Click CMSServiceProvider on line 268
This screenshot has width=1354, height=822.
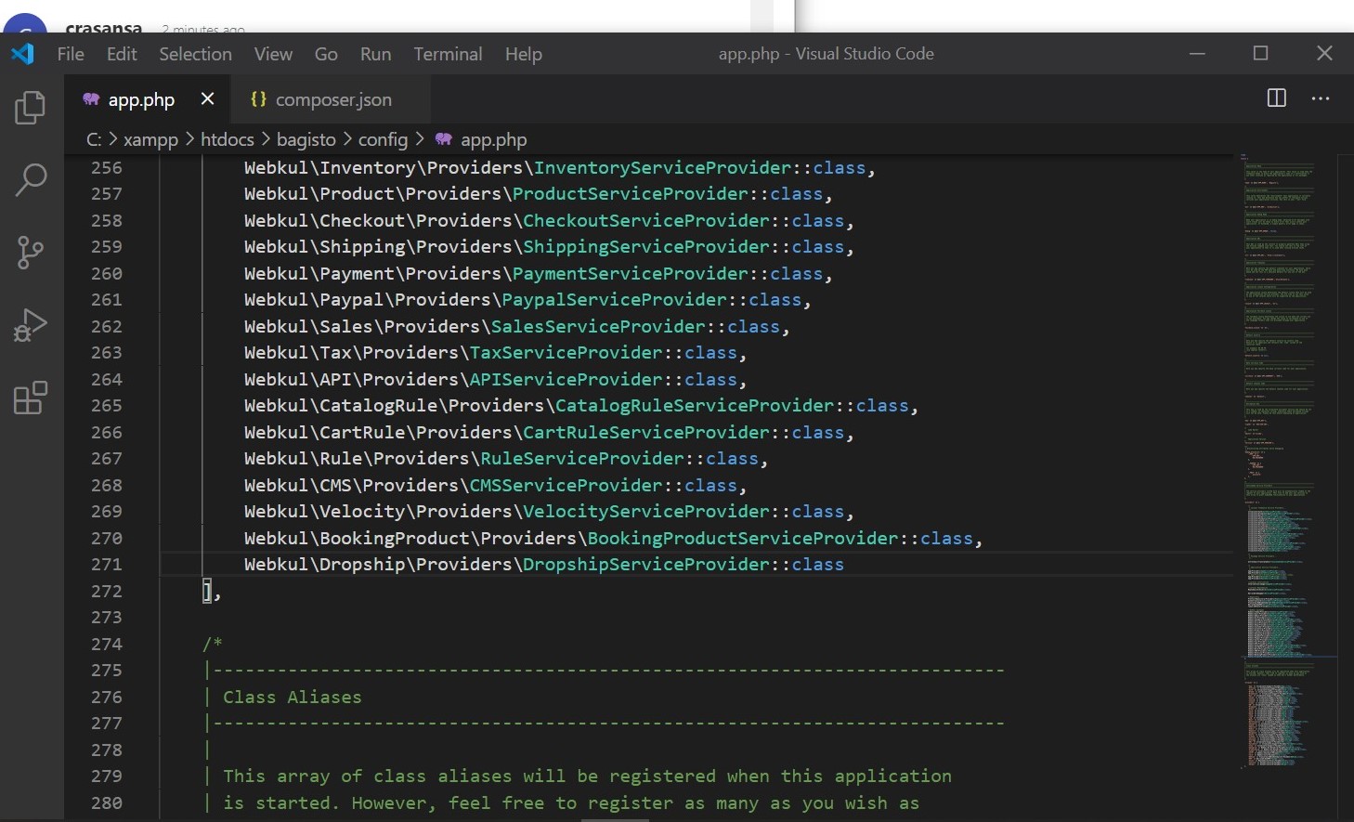pos(566,485)
